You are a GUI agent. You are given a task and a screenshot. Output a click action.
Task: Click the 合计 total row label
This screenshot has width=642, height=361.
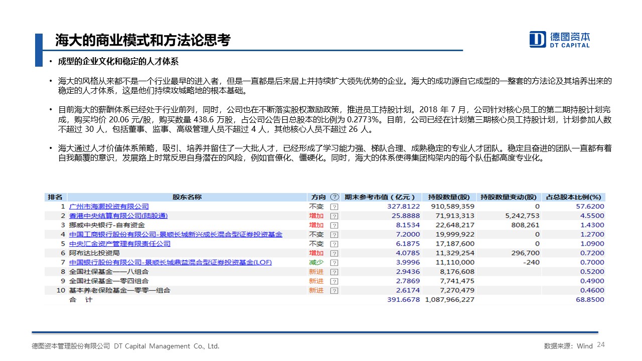pos(81,300)
